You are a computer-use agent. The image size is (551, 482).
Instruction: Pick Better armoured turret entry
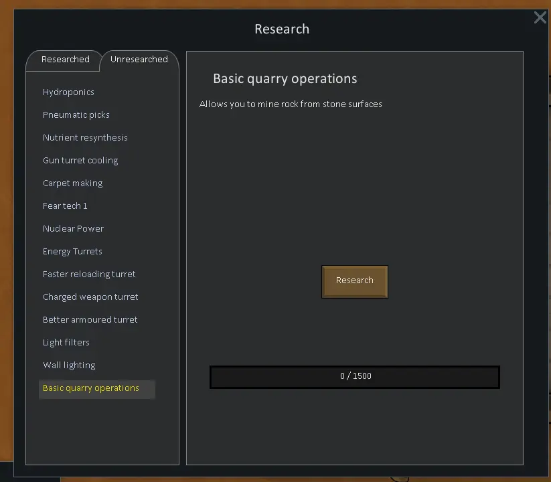point(90,320)
